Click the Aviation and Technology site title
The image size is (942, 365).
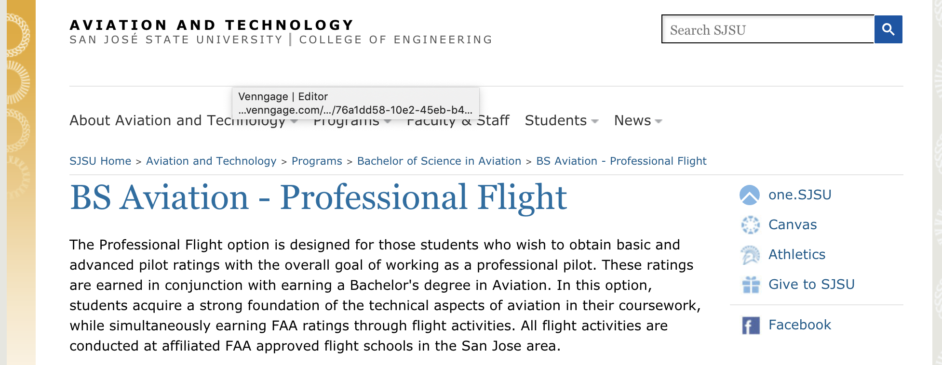(x=212, y=25)
